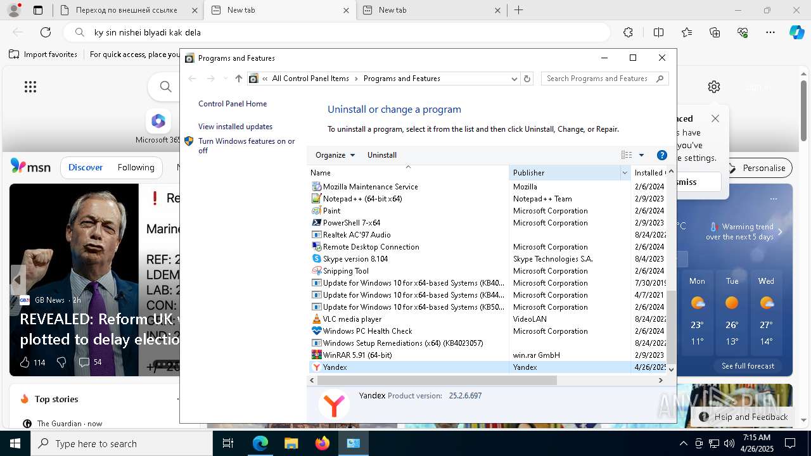Switch to Переход по внешней ссылке tab
Image resolution: width=811 pixels, height=456 pixels.
[x=129, y=10]
